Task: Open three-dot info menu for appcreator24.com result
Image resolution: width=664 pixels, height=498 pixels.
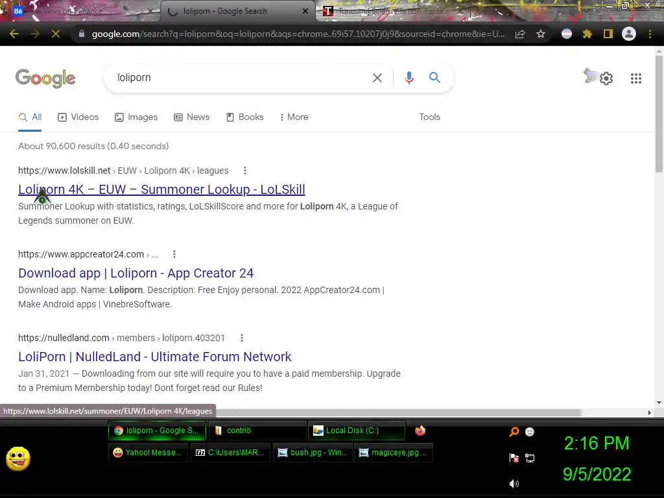Action: tap(174, 254)
